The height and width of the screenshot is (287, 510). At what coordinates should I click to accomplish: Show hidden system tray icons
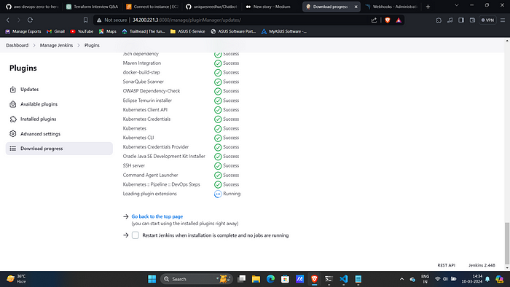[401, 279]
